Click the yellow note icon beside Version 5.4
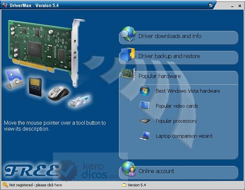The image size is (245, 190). click(x=124, y=185)
